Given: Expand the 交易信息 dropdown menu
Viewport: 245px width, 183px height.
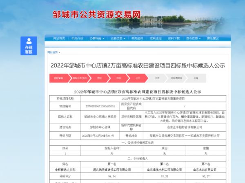Looking at the screenshot, I should [x=118, y=38].
